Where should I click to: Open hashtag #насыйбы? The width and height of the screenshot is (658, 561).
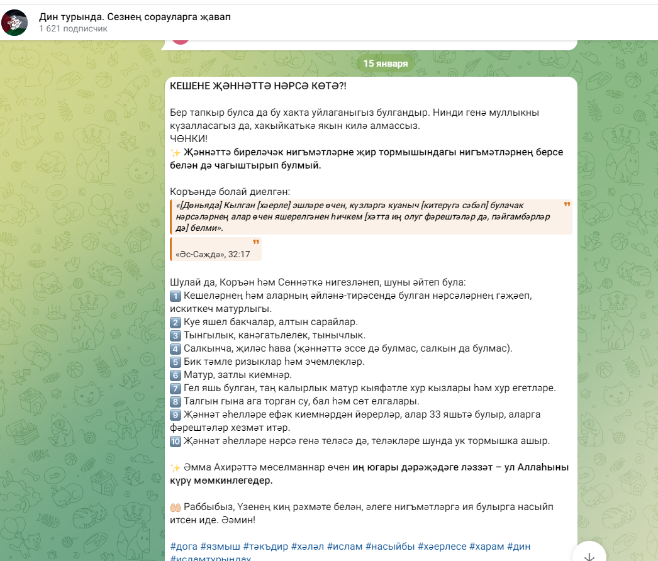tap(390, 547)
